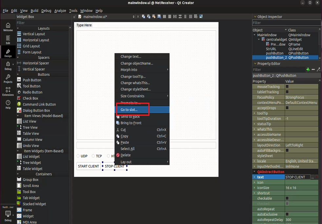Activate Edit Signals/Slots toolbar icon
Screen dimensions: 322x224
(x=149, y=17)
